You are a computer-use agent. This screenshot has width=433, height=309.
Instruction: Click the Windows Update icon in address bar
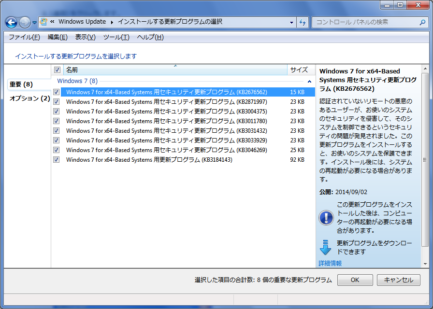[x=44, y=22]
